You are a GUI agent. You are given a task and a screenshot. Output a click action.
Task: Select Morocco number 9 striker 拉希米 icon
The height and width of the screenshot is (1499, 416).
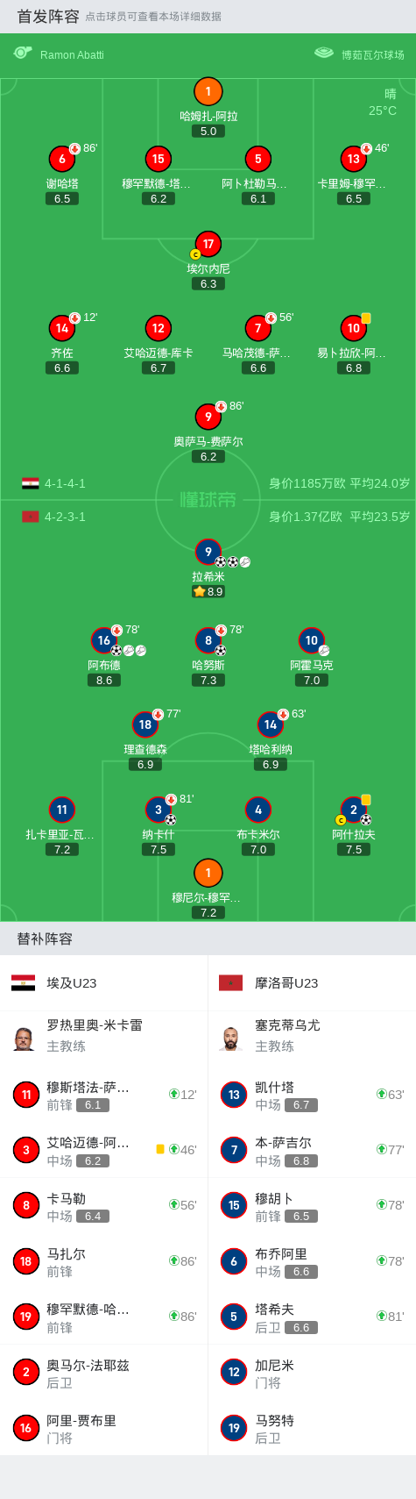(x=208, y=552)
